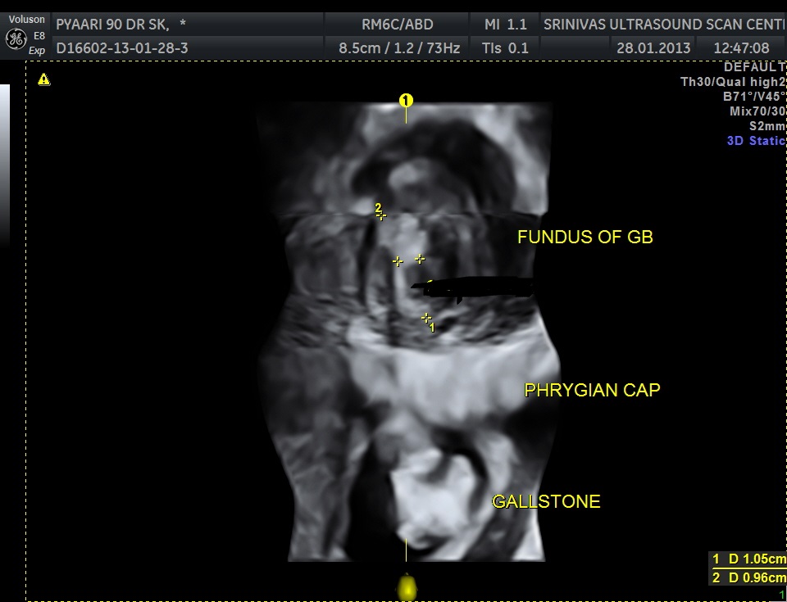787x602 pixels.
Task: Click the exam date 28.01.2013
Action: pyautogui.click(x=653, y=48)
